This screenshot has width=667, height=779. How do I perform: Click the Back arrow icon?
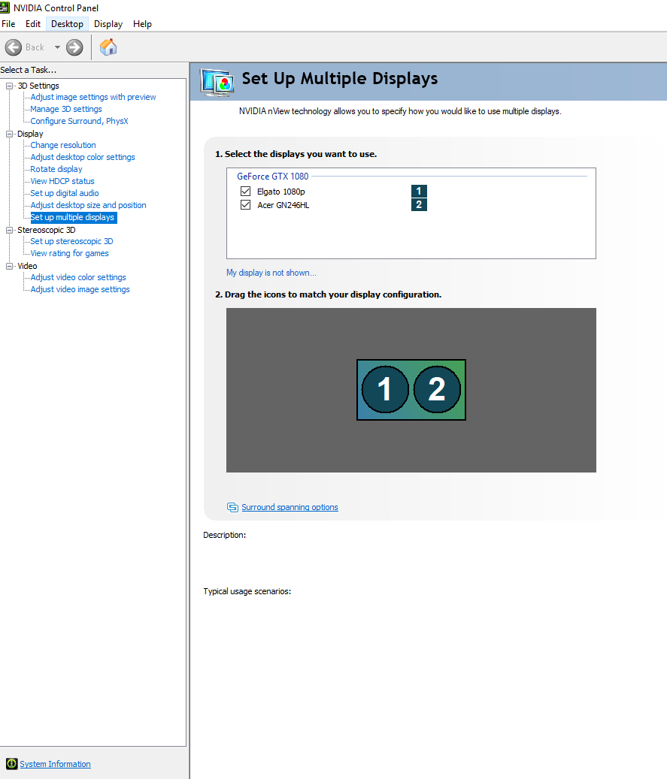click(x=14, y=47)
